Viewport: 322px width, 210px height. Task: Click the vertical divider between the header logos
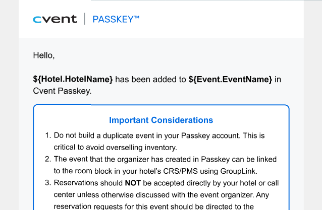coord(85,19)
